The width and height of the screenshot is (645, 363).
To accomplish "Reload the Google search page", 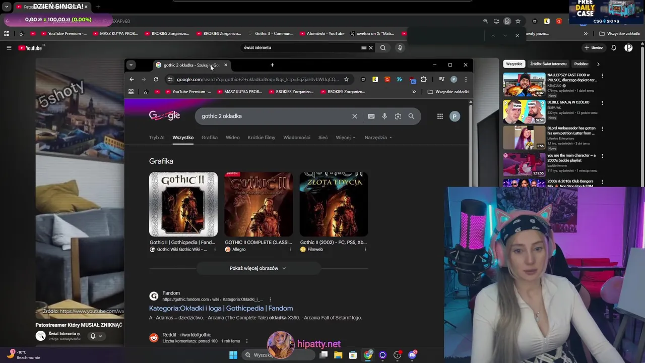I will point(156,79).
